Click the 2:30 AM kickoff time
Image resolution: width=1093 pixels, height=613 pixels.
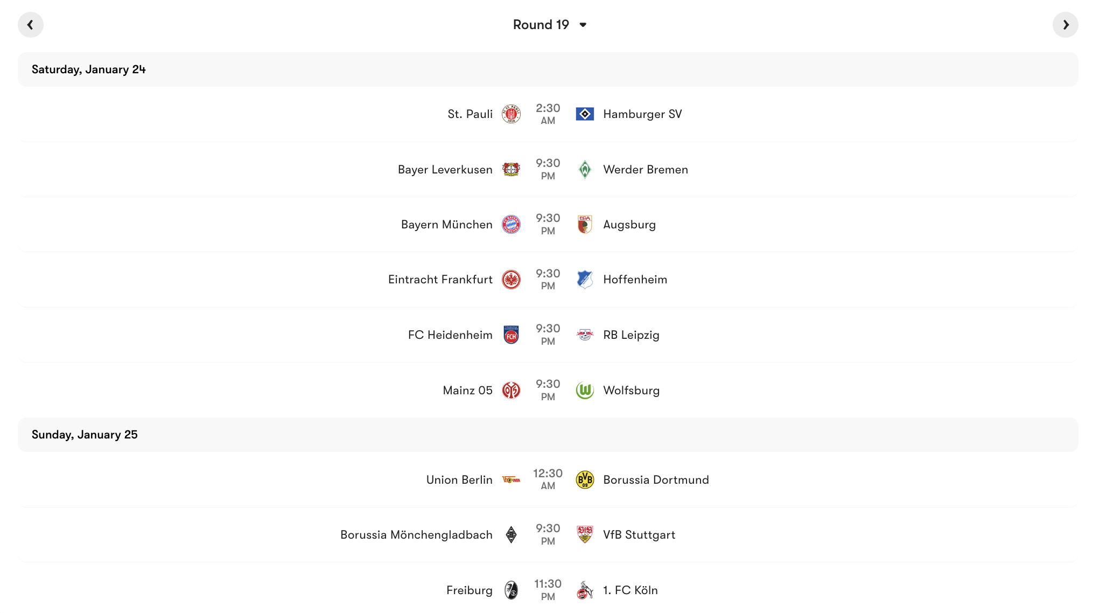[548, 114]
